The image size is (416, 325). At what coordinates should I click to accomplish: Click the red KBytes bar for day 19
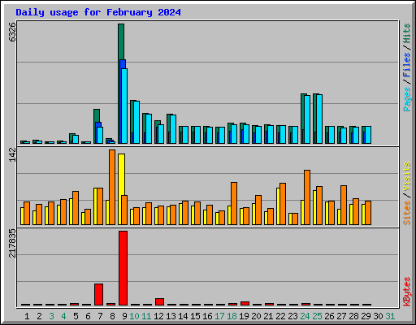click(245, 303)
